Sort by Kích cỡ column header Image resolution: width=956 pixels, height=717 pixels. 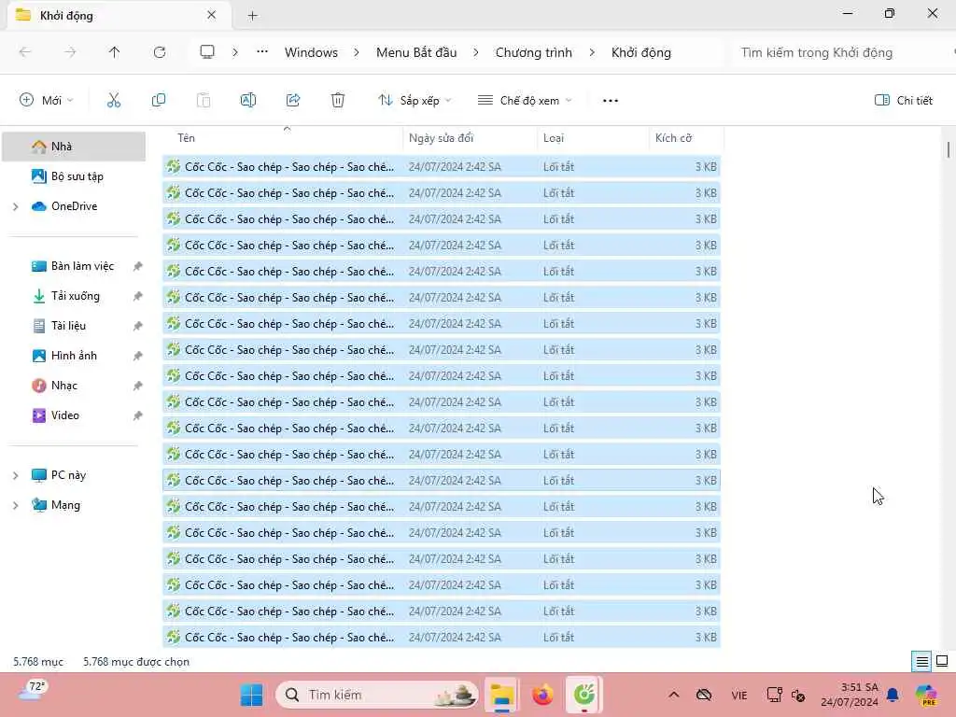[x=686, y=138]
